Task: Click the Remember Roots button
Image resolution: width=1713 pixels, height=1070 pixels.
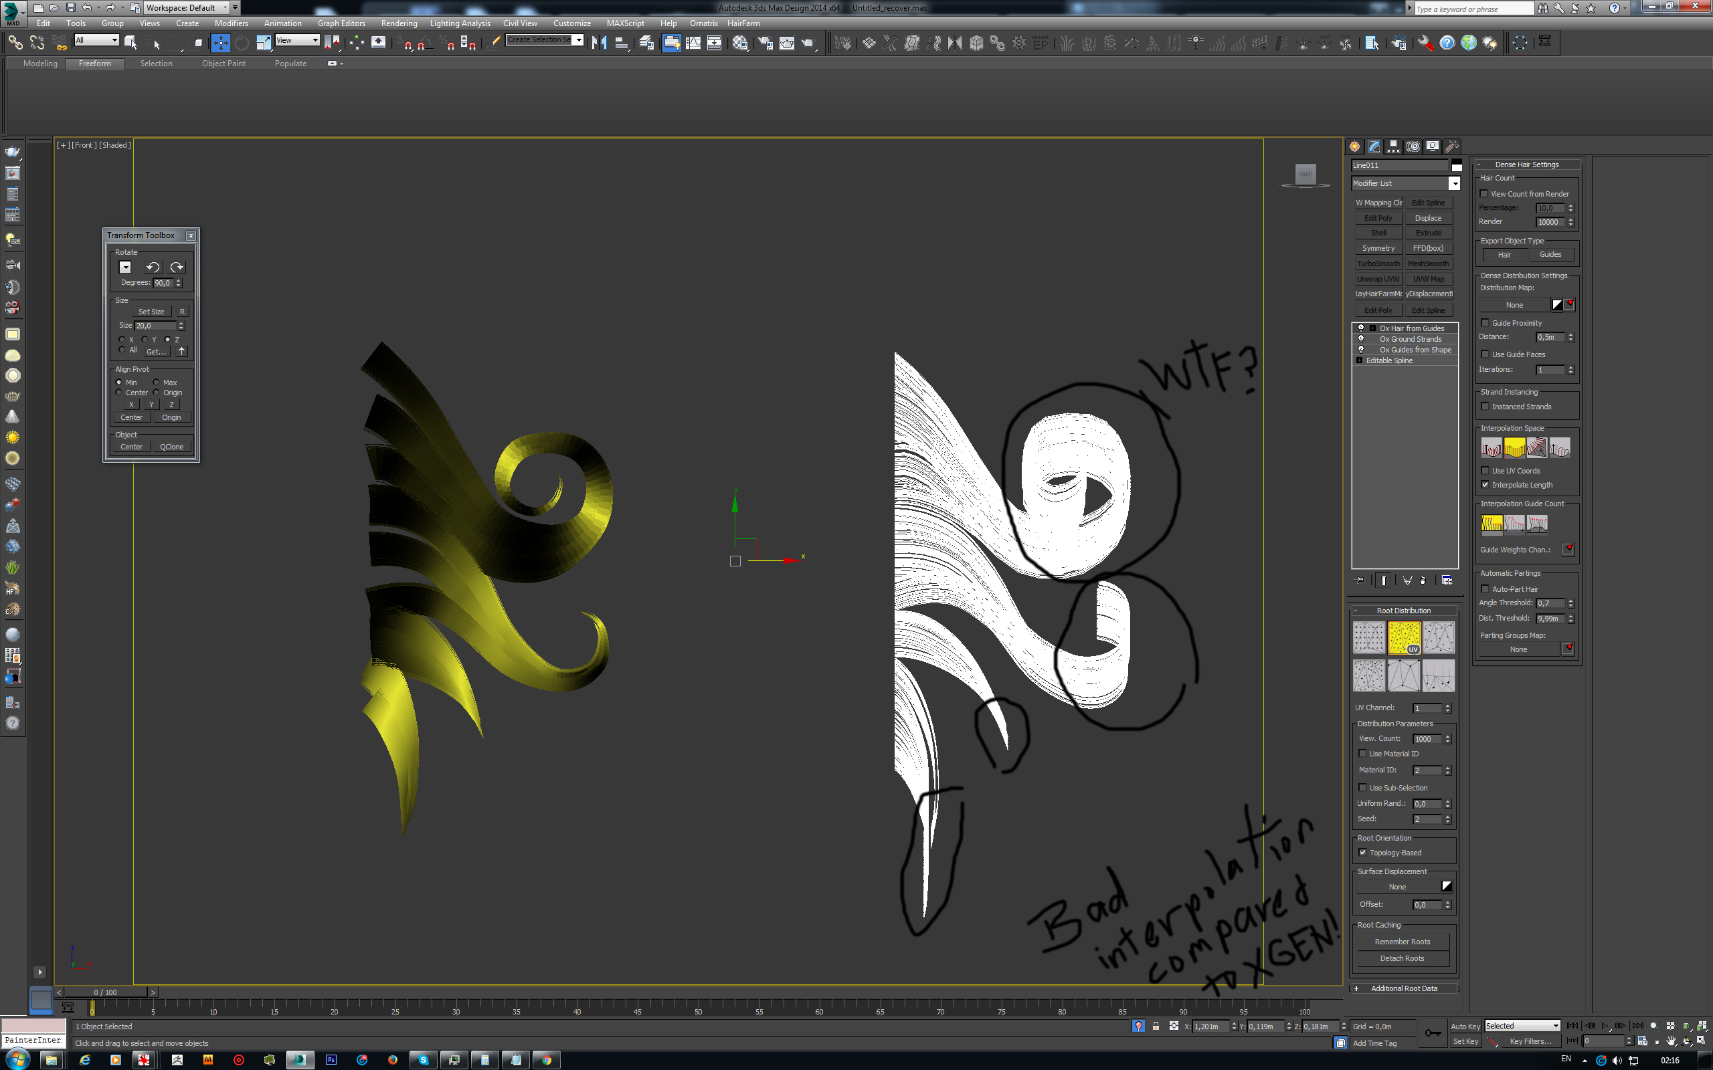Action: pos(1402,942)
